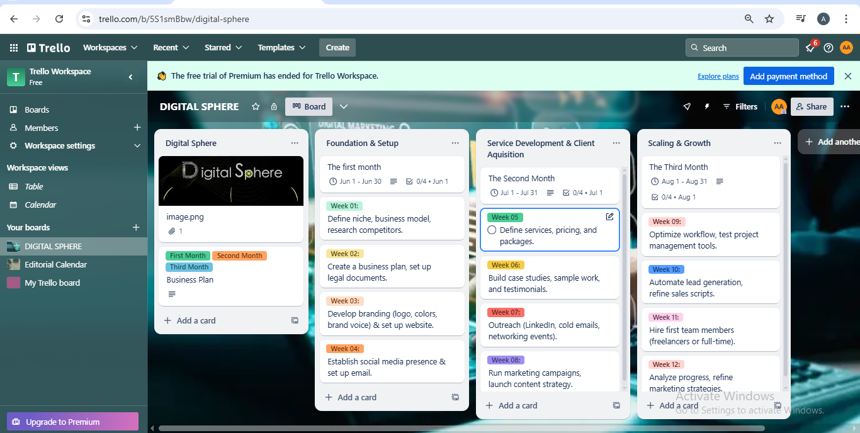
Task: Click the Trello Workspace T logo
Action: pos(16,77)
